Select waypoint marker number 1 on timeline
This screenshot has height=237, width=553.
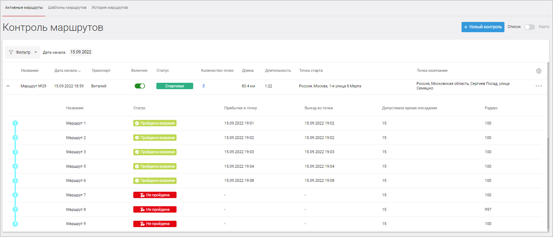[x=15, y=123]
